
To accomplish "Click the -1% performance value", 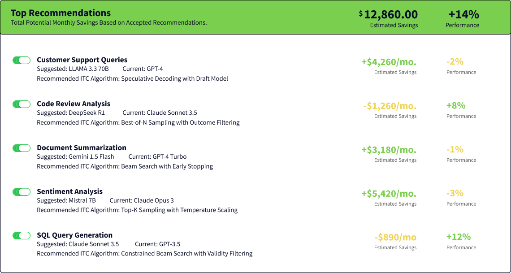I will pyautogui.click(x=455, y=150).
